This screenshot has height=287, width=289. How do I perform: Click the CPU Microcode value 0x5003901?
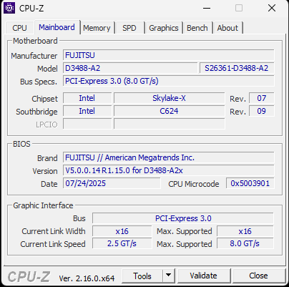tap(250, 183)
